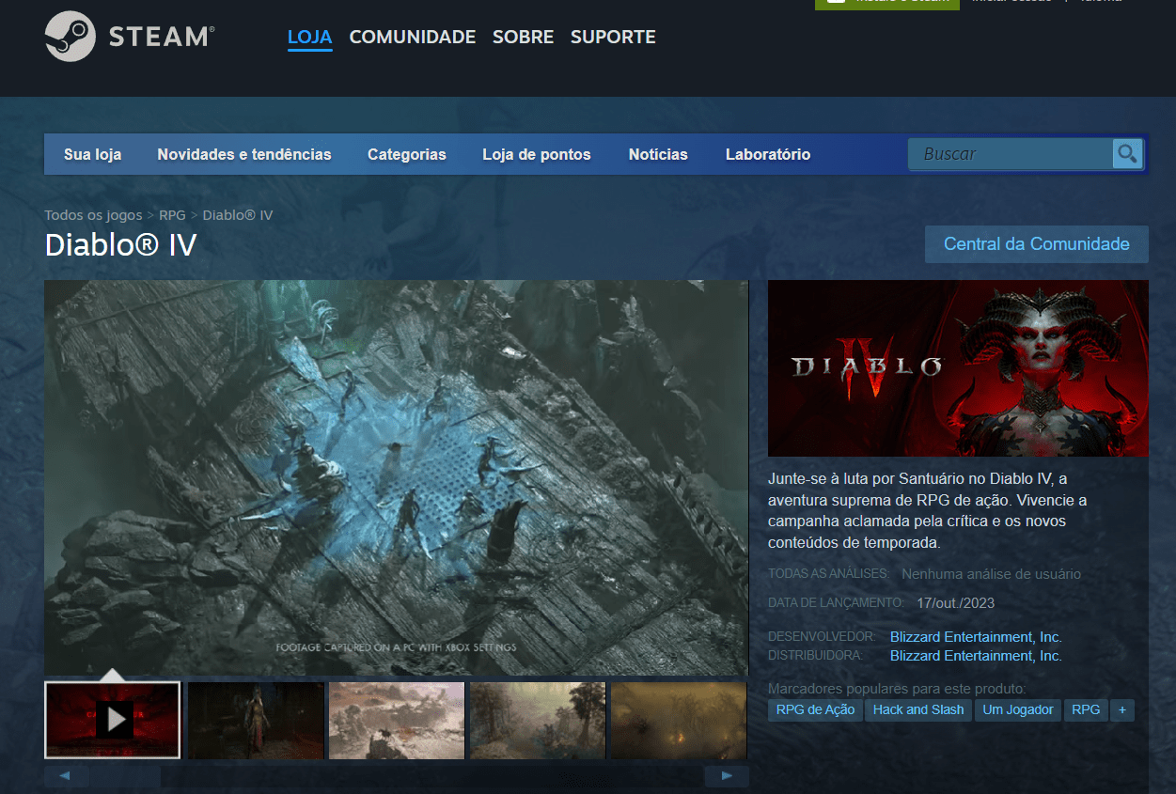Switch to the COMUNIDADE tab
This screenshot has width=1176, height=794.
(x=412, y=37)
